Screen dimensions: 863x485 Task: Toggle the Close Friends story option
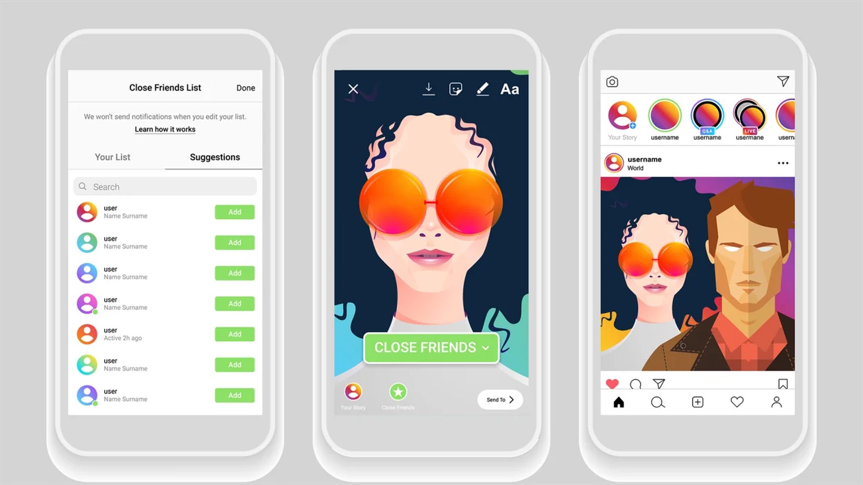(396, 391)
